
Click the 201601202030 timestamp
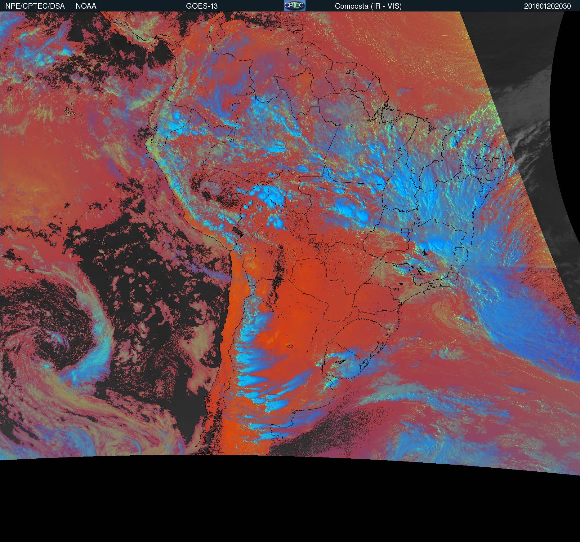click(x=547, y=6)
